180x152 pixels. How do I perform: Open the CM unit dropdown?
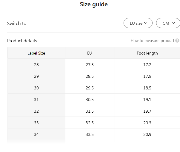coord(168,23)
